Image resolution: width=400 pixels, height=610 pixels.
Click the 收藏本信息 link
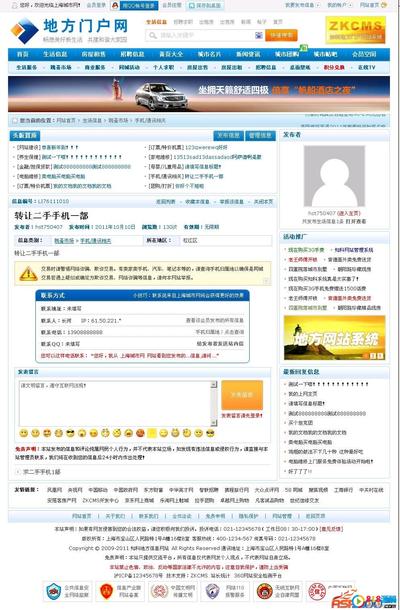coord(197,202)
